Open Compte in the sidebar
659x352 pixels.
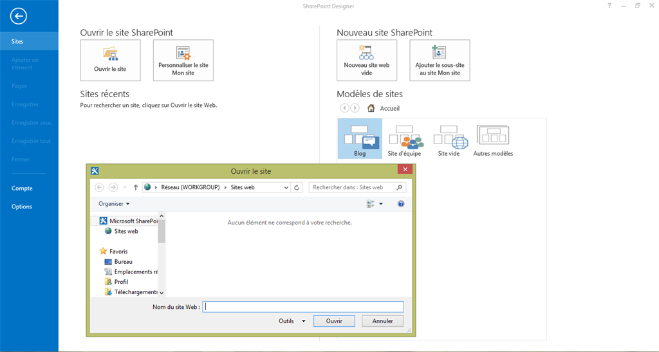click(22, 188)
